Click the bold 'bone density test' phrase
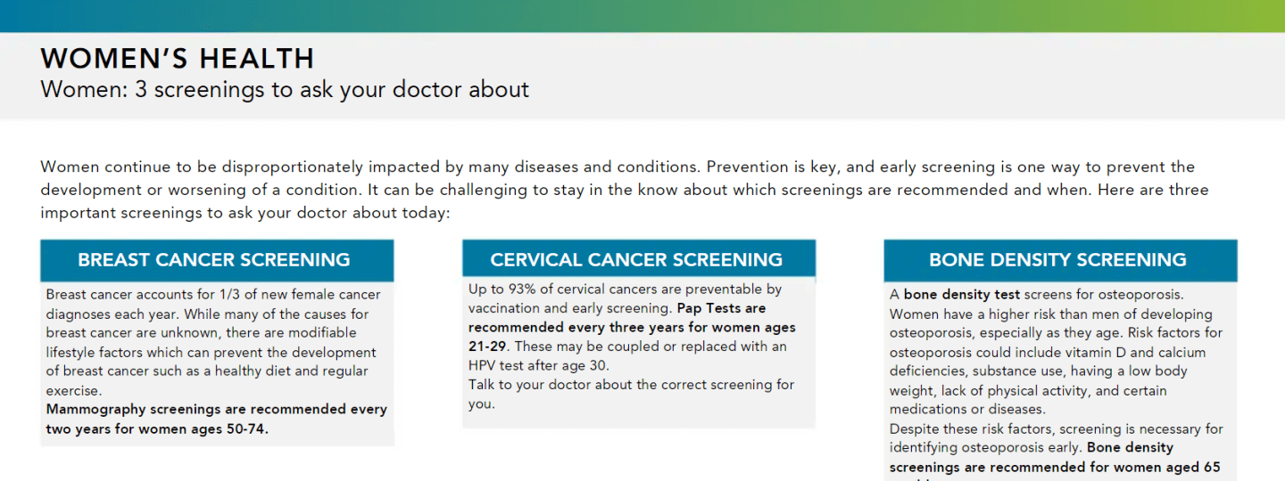1285x481 pixels. pyautogui.click(x=962, y=295)
